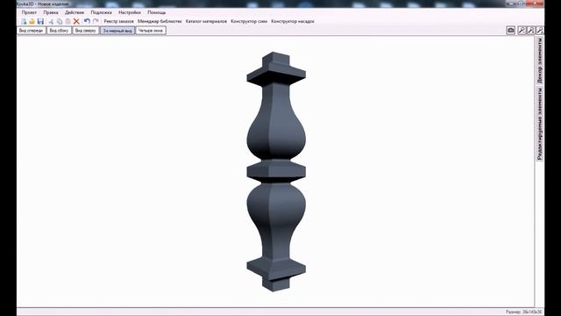Viewport: 561px width, 316px height.
Task: Click the Open project folder icon
Action: pyautogui.click(x=32, y=21)
